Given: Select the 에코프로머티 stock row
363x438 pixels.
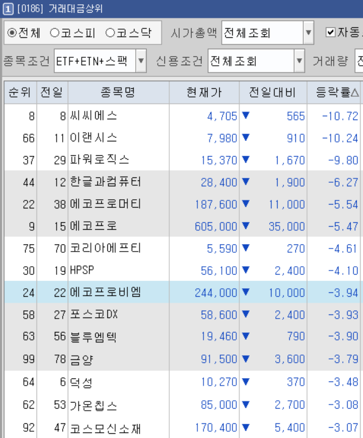Looking at the screenshot, I should 182,204.
